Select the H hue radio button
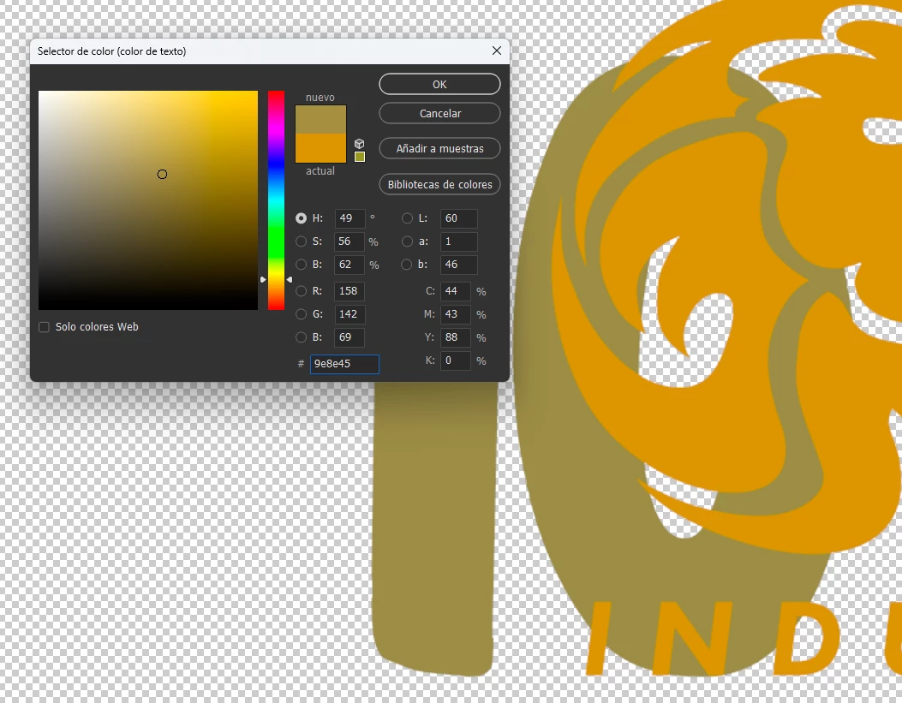Viewport: 902px width, 703px height. [x=301, y=218]
